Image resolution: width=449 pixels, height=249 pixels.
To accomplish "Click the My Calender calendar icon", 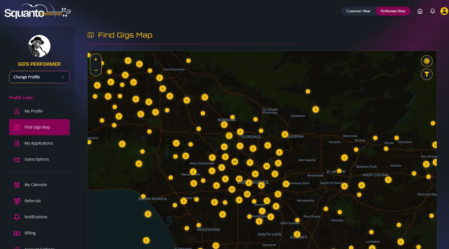I will 17,185.
